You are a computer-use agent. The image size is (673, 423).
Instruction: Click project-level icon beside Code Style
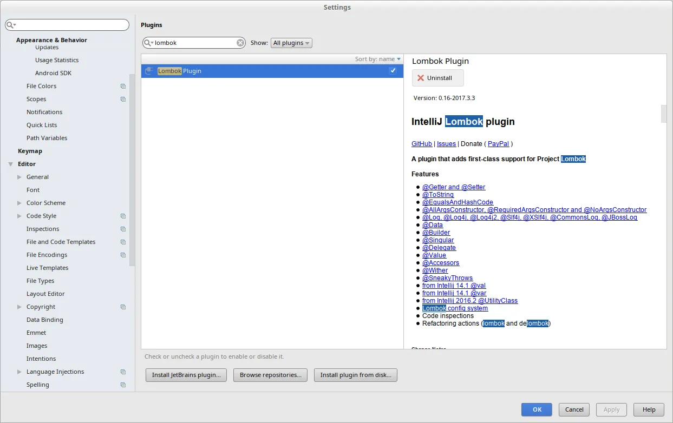[x=123, y=216]
